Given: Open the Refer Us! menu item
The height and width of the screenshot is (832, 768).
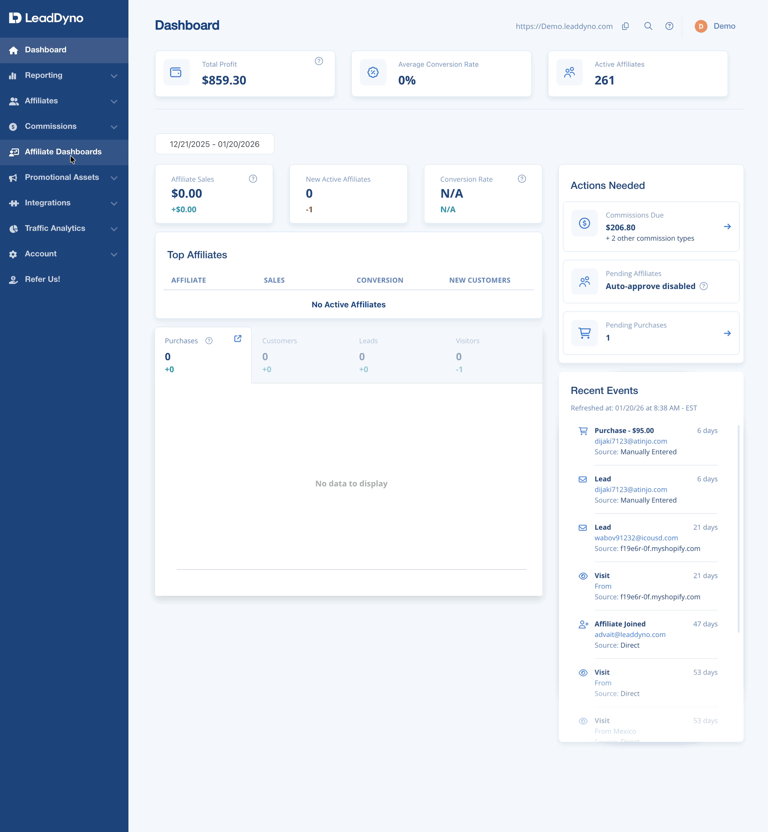Looking at the screenshot, I should tap(64, 279).
